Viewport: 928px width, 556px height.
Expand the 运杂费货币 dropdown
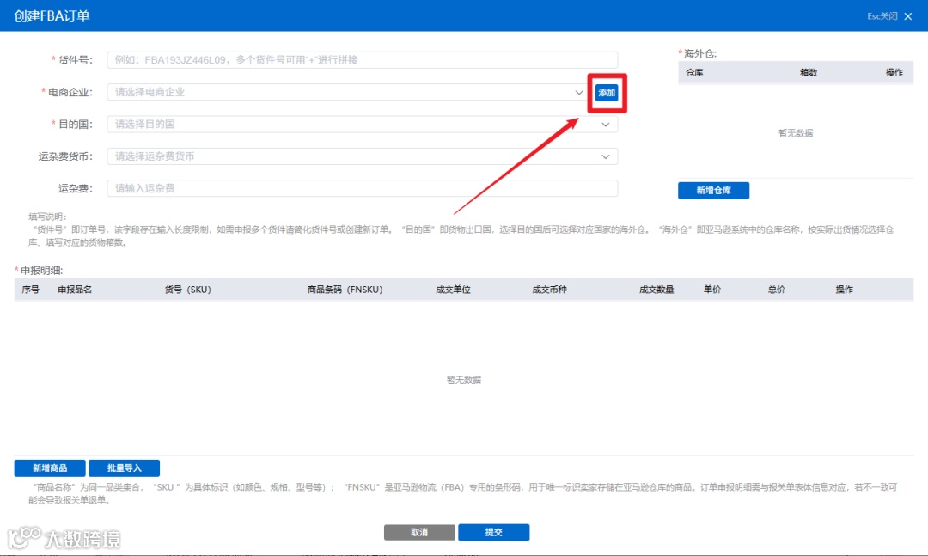(363, 156)
